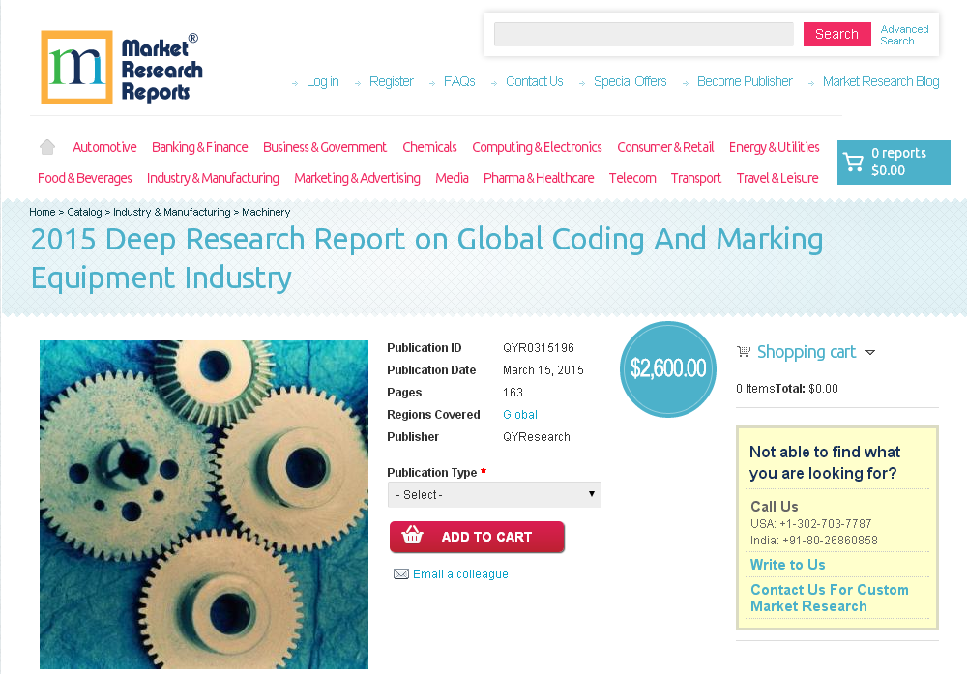Open Become Publisher link
Screen dimensions: 968x674
pos(745,81)
